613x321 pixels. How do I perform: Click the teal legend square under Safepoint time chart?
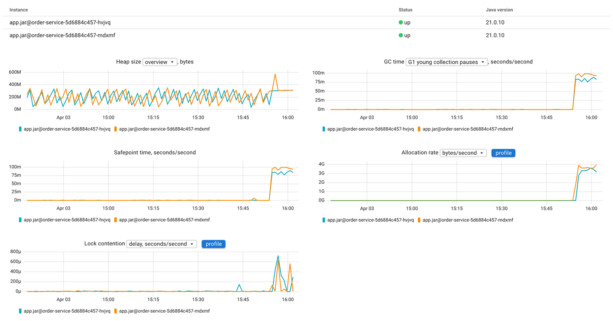click(19, 220)
